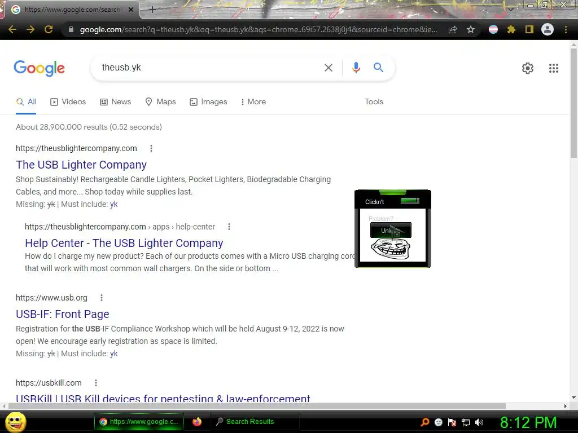Open the Search Results taskbar window
578x433 pixels.
[255, 422]
